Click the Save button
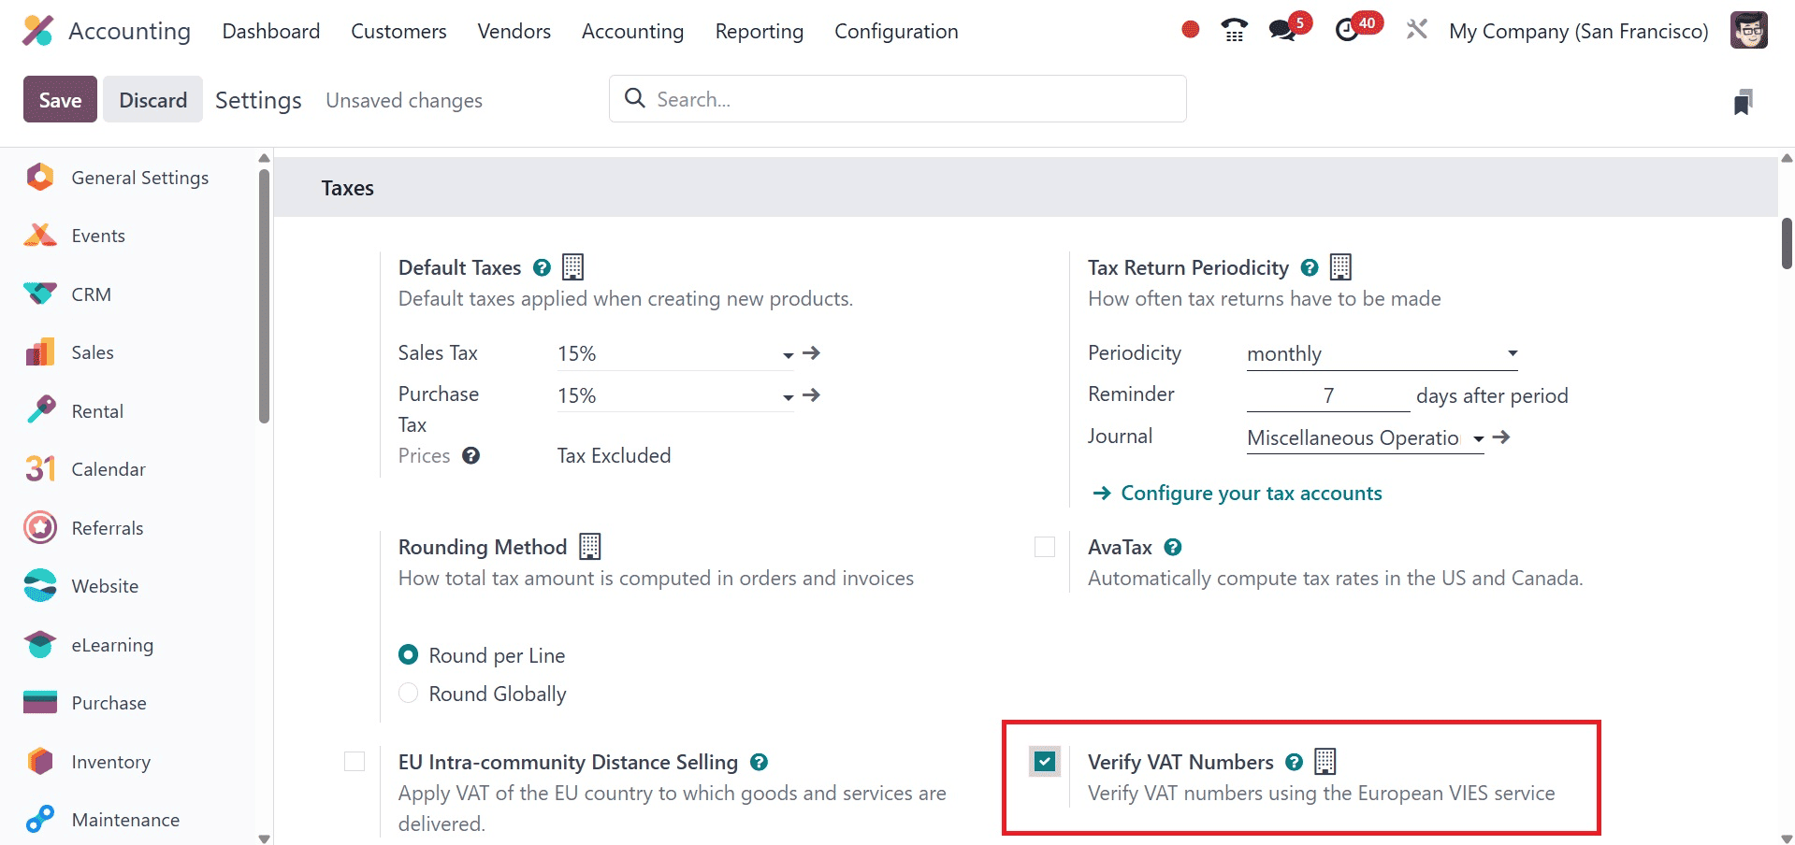The width and height of the screenshot is (1795, 845). 60,100
